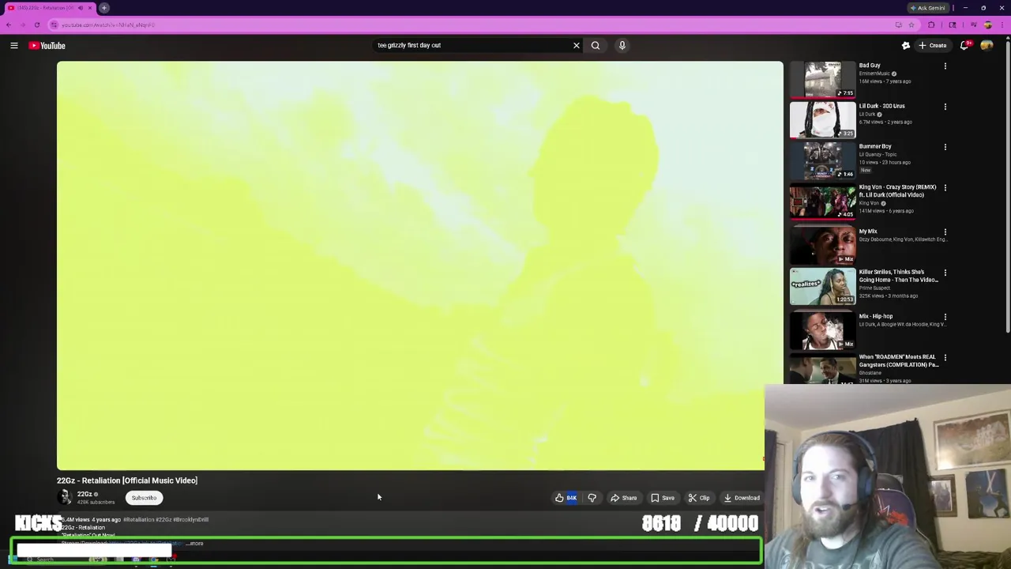
Task: Open options menu for ROADMEN Meets REAL Gangsters
Action: (x=945, y=358)
